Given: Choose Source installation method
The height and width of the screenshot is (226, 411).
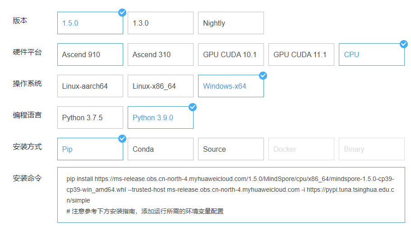Looking at the screenshot, I should [x=231, y=149].
